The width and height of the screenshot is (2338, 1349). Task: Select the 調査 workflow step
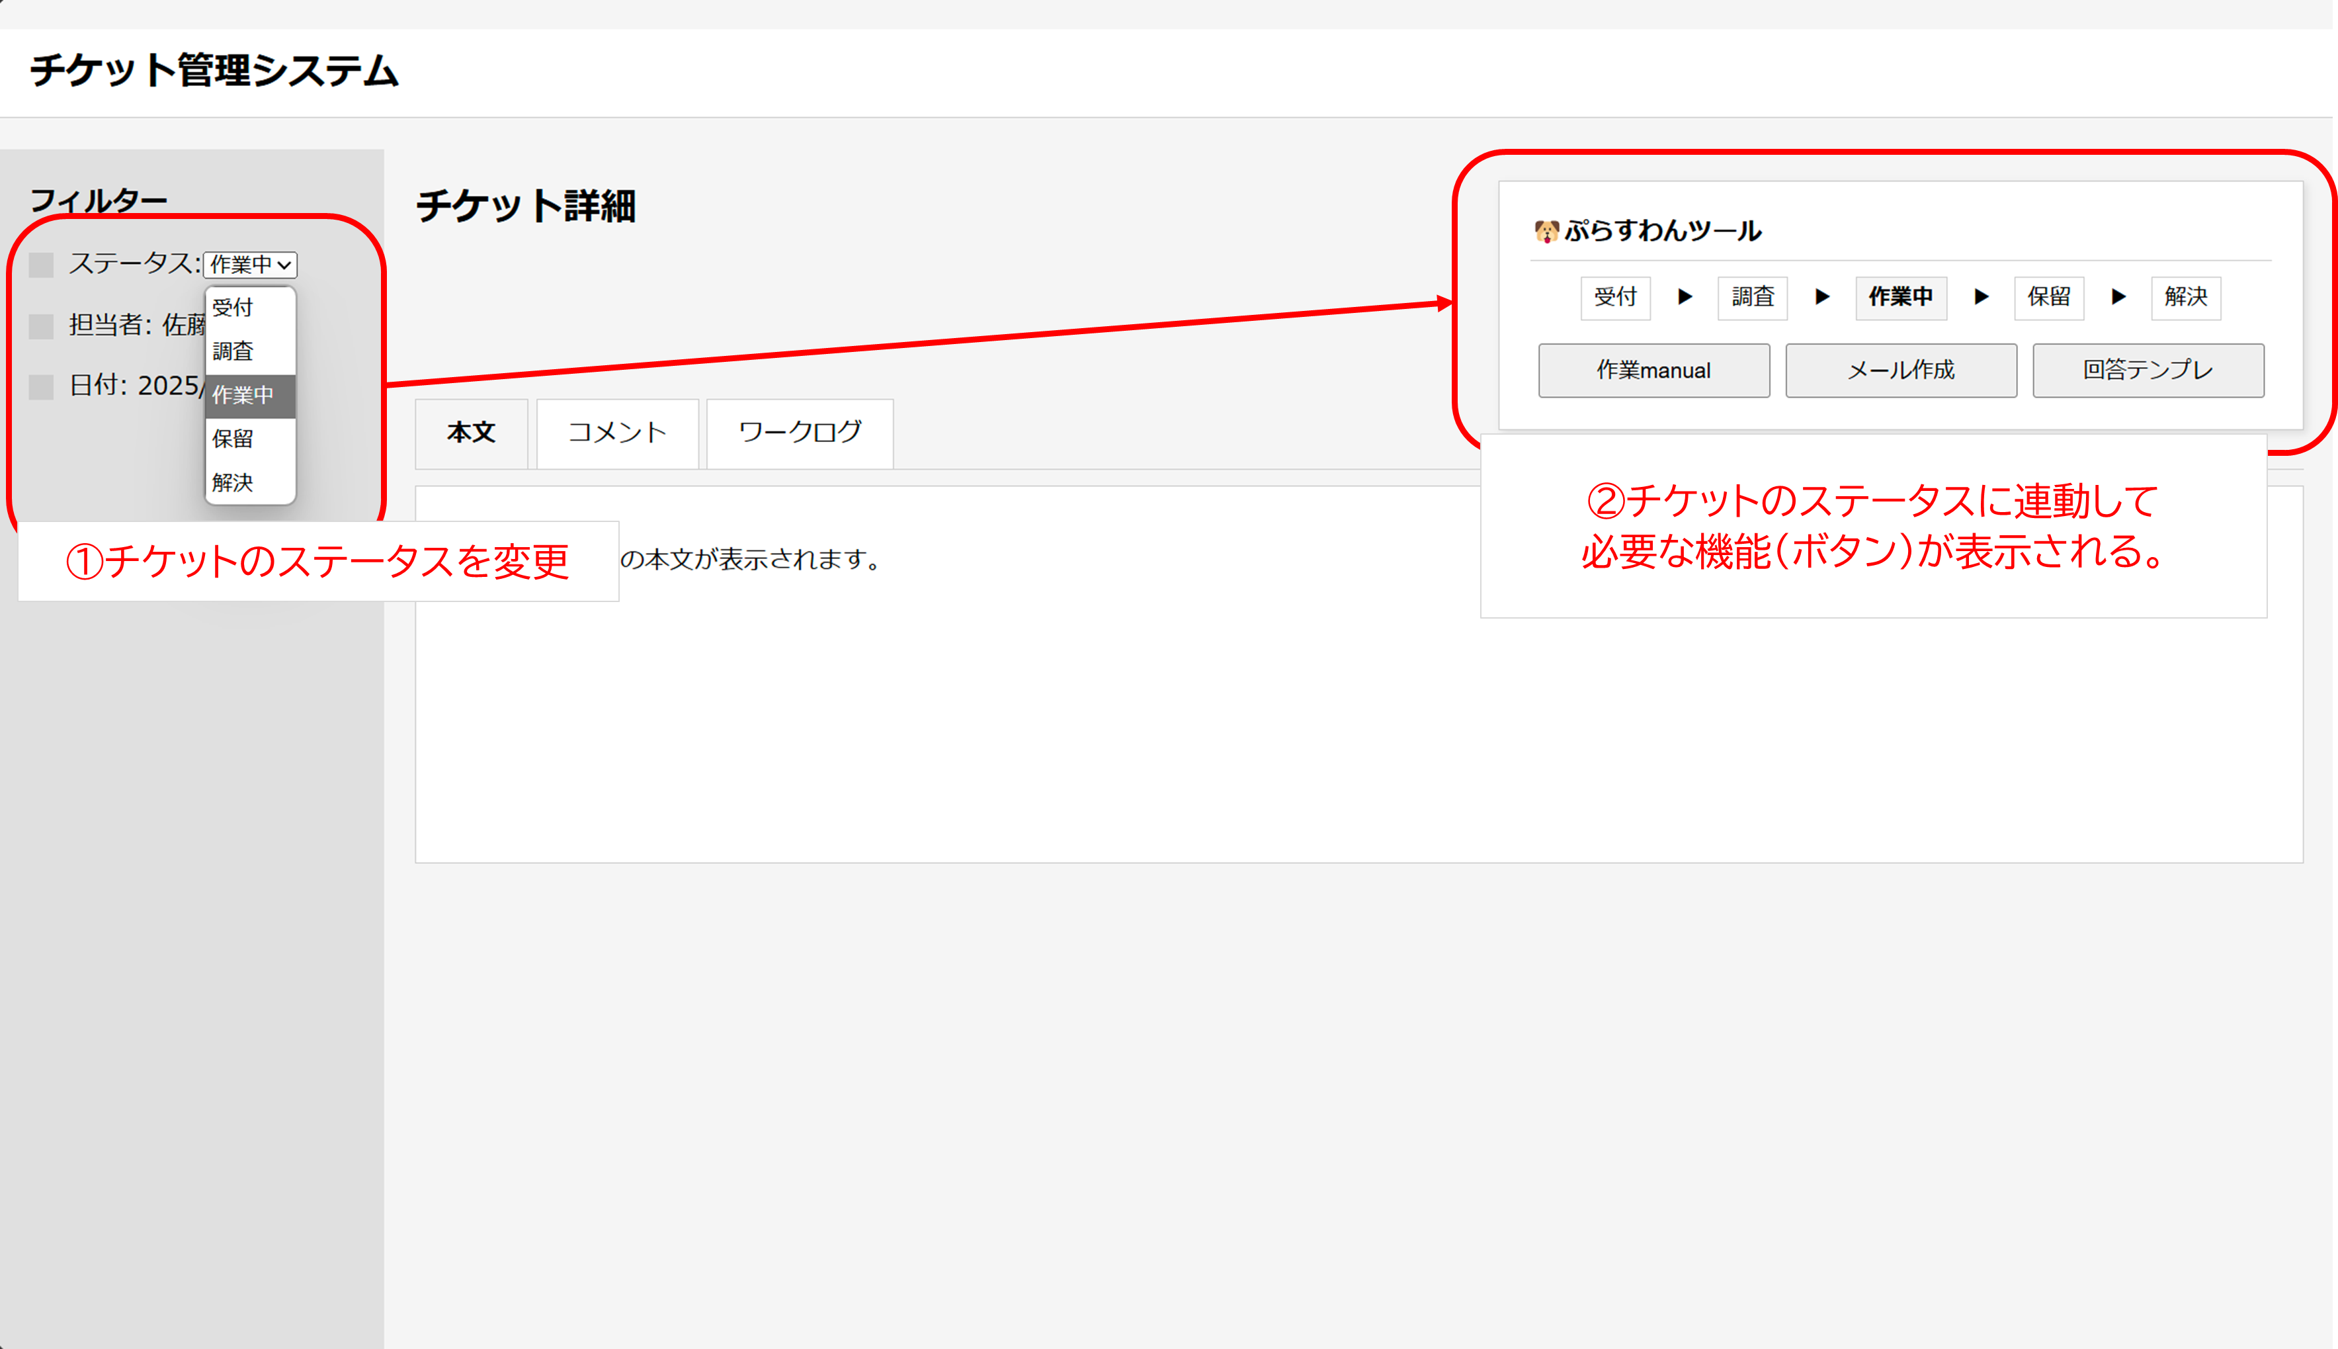tap(1753, 298)
